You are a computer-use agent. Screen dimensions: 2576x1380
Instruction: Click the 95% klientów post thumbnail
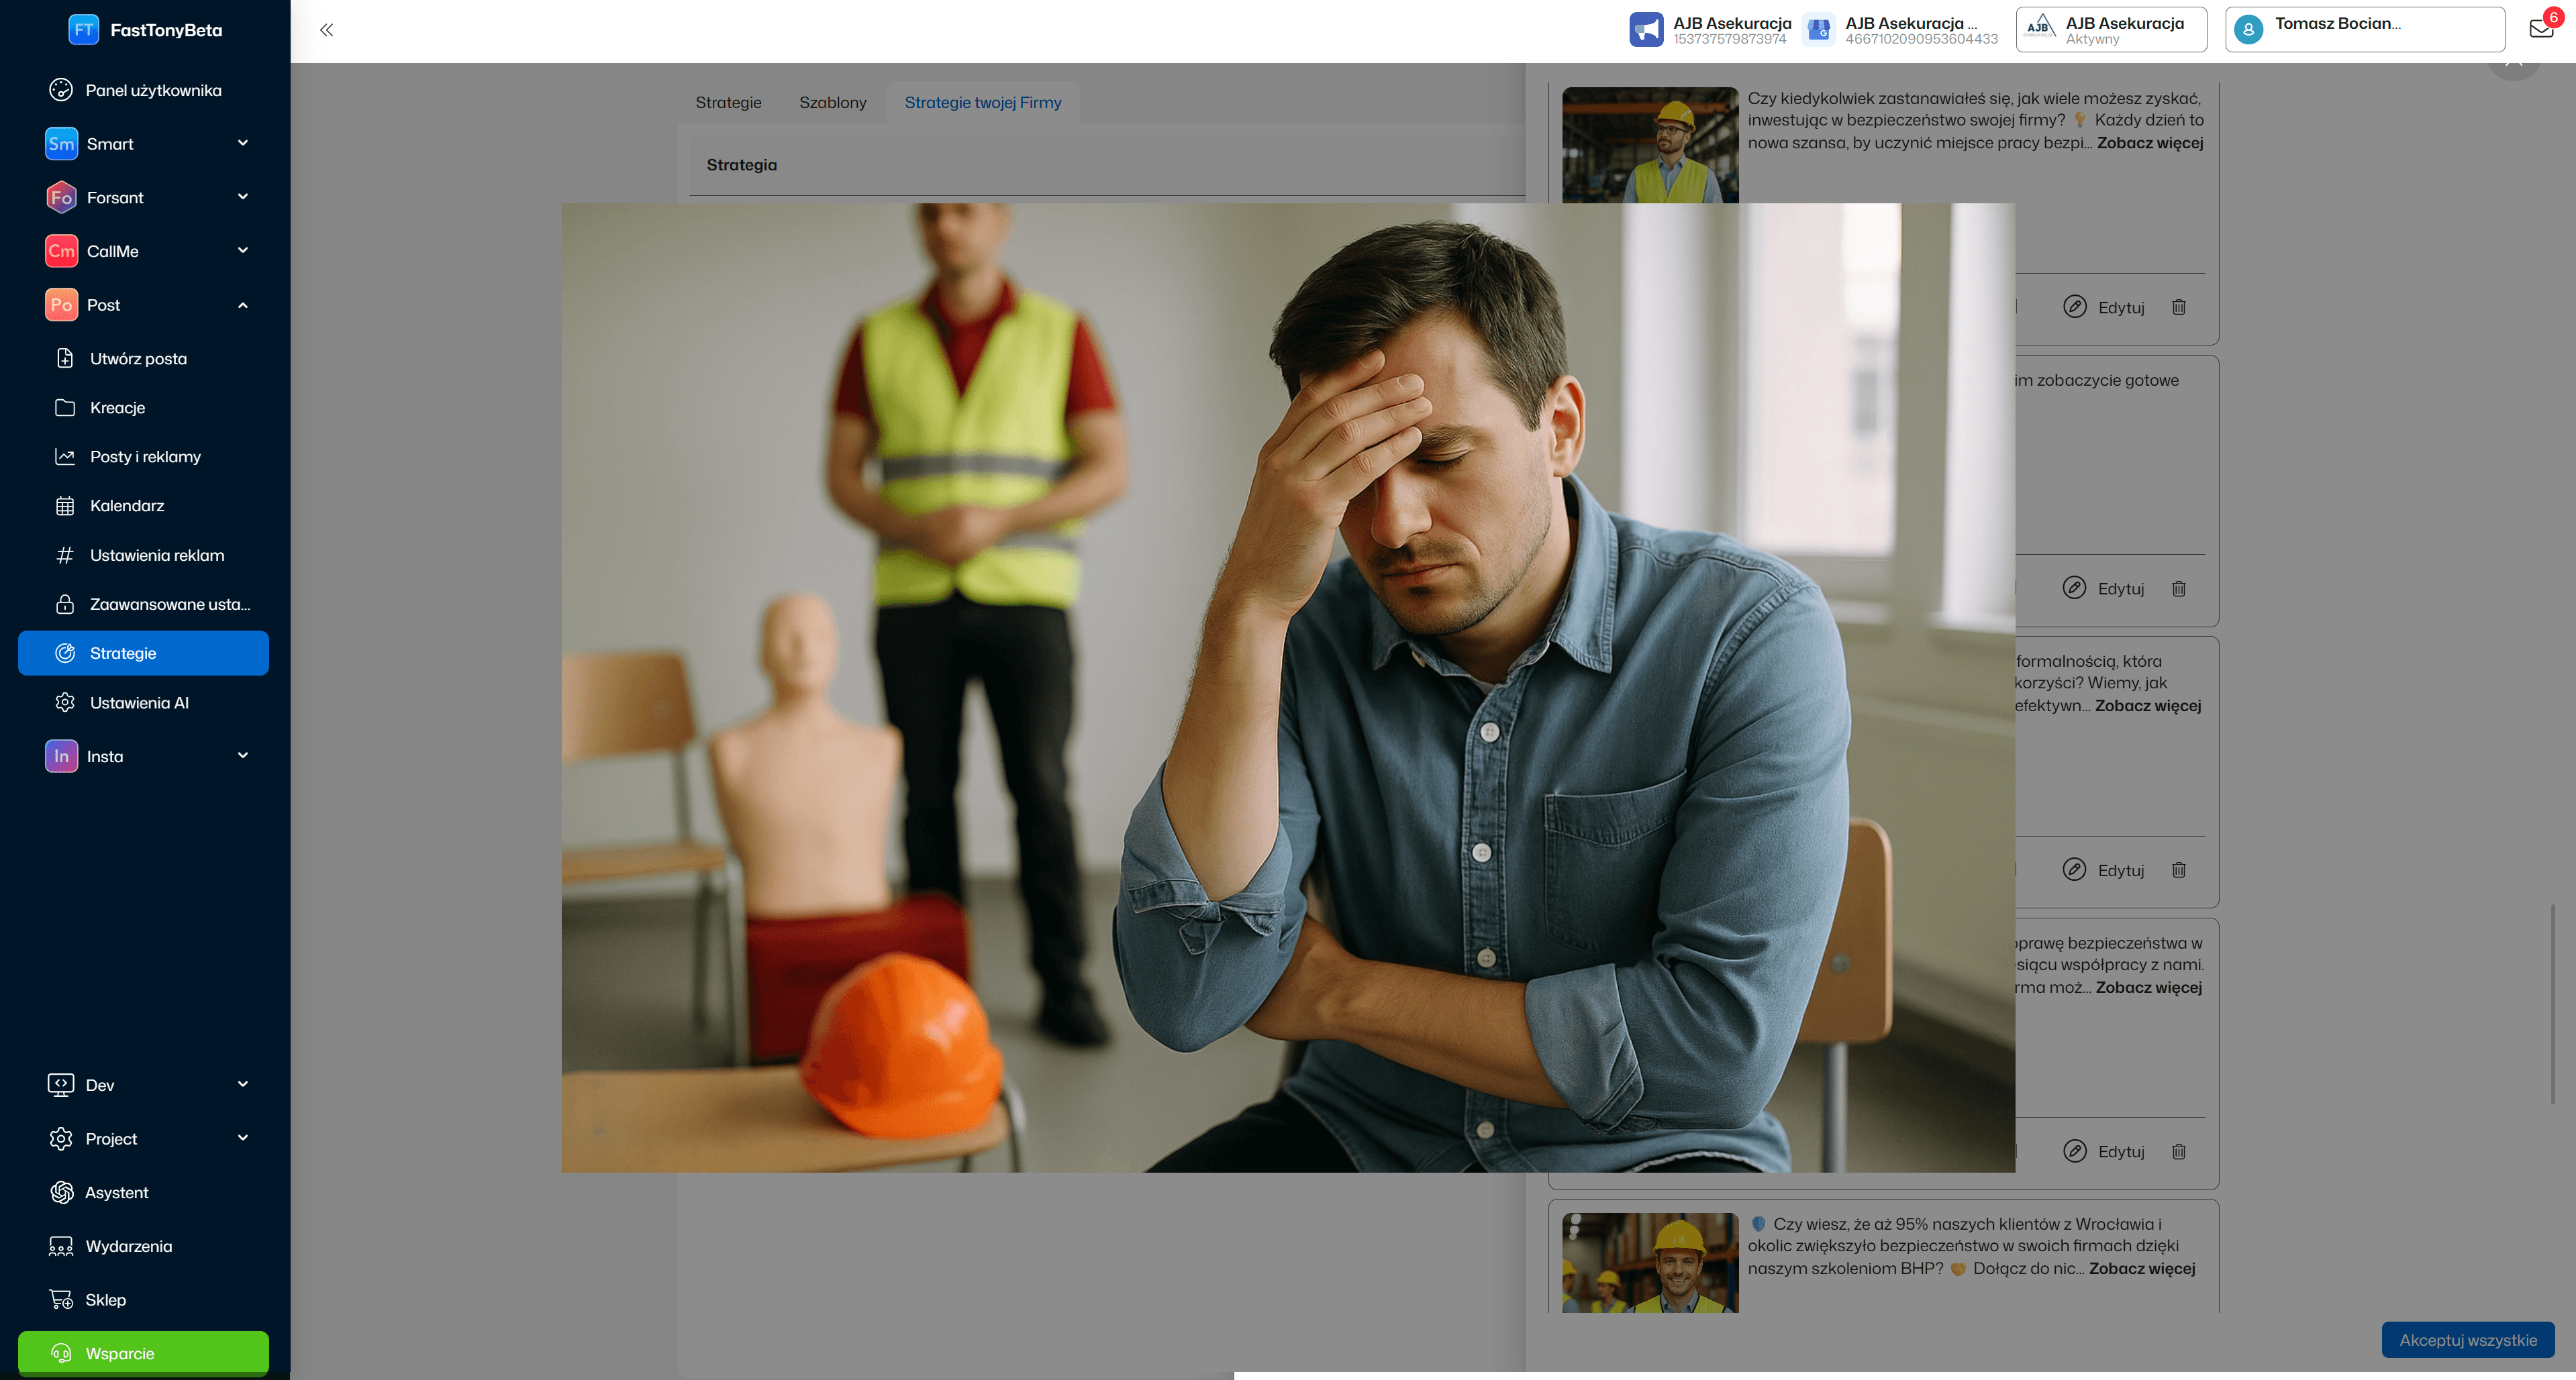click(1650, 1263)
